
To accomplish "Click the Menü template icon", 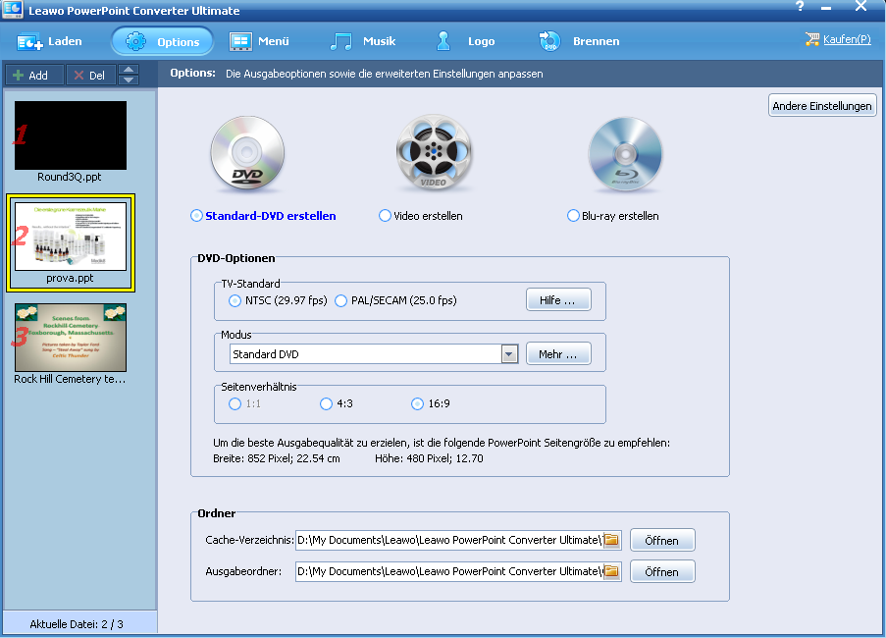I will pyautogui.click(x=240, y=41).
